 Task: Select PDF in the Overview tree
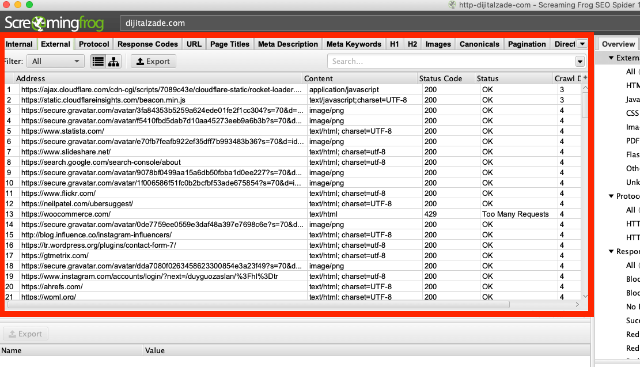point(633,141)
